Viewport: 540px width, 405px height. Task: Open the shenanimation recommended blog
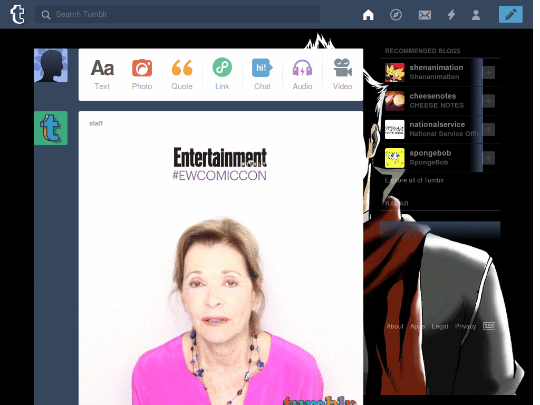click(x=436, y=67)
